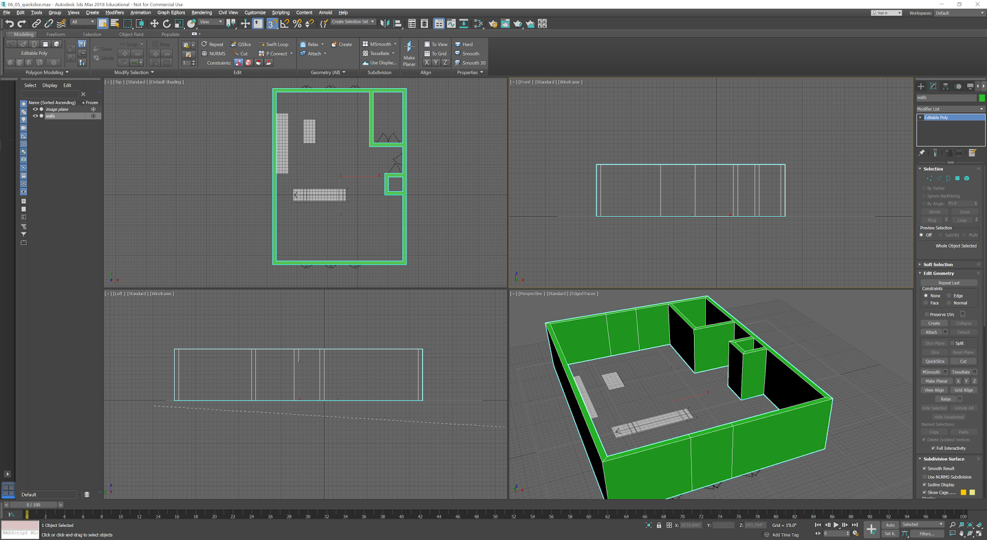Switch to the Freeform ribbon tab

[x=56, y=35]
